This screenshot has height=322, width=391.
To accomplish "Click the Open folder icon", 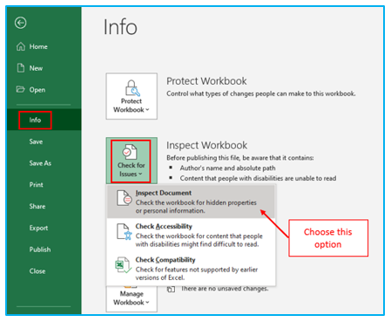I will coord(20,89).
